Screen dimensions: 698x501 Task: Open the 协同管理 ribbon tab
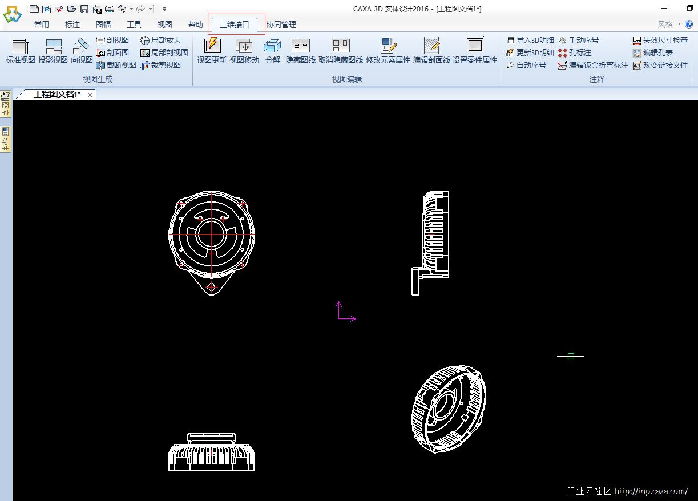[281, 25]
